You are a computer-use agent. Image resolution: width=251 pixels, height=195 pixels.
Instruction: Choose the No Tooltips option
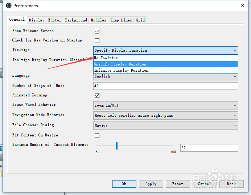click(x=166, y=58)
